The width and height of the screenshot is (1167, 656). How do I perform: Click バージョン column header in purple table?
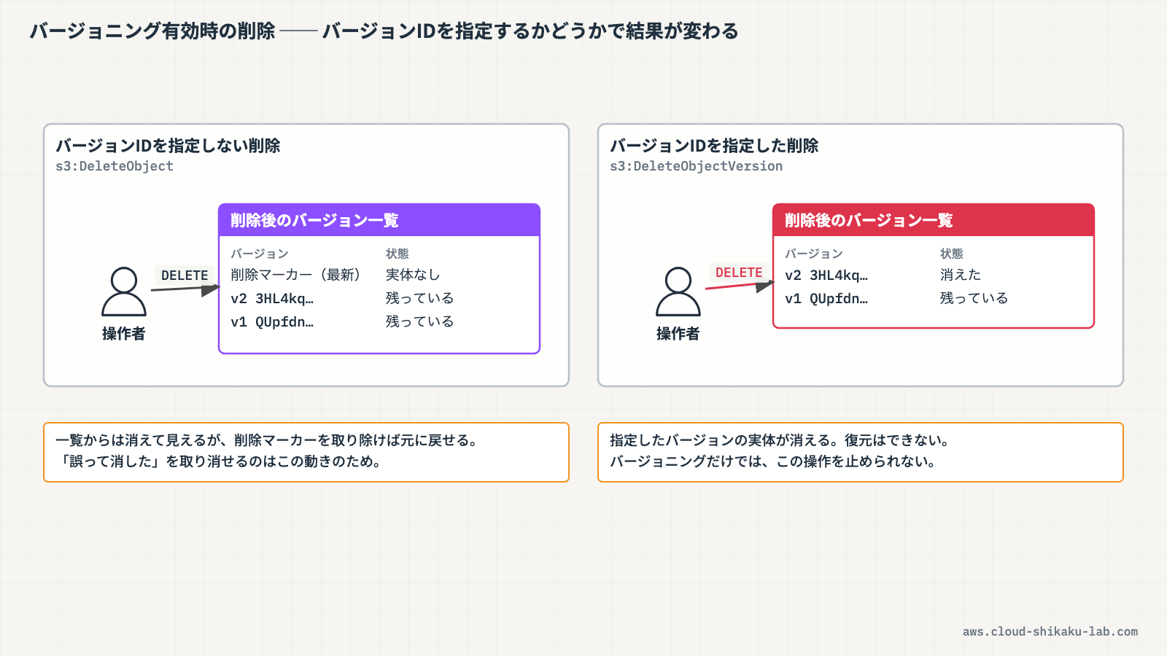coord(260,254)
